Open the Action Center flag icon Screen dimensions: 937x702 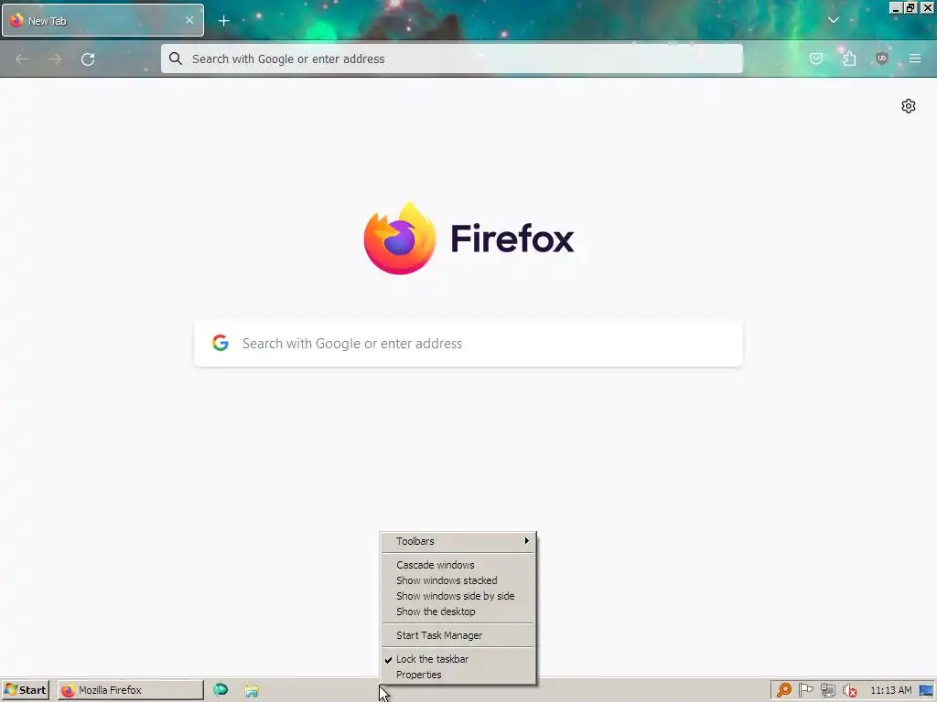(x=805, y=690)
